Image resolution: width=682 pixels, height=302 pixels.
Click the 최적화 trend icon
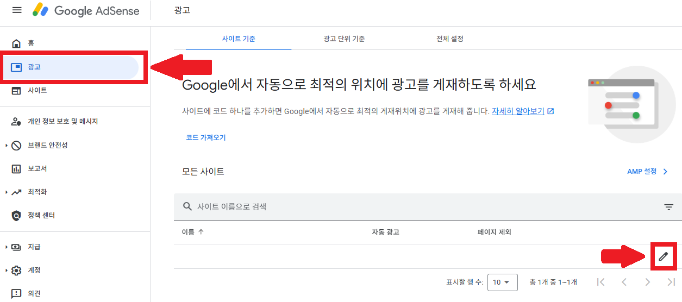coord(16,192)
